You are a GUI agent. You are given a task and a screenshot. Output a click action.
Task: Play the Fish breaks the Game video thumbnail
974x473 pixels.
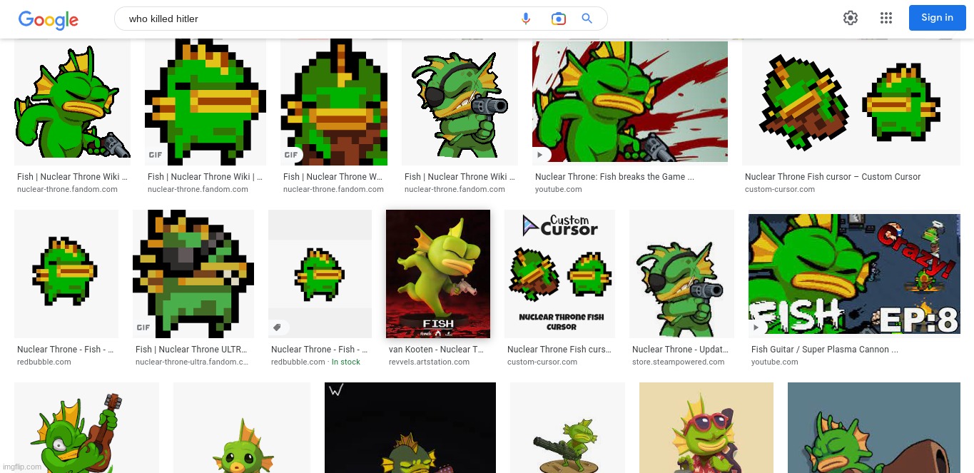[x=629, y=101]
